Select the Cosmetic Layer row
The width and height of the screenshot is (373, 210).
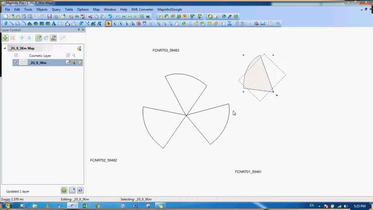48,55
